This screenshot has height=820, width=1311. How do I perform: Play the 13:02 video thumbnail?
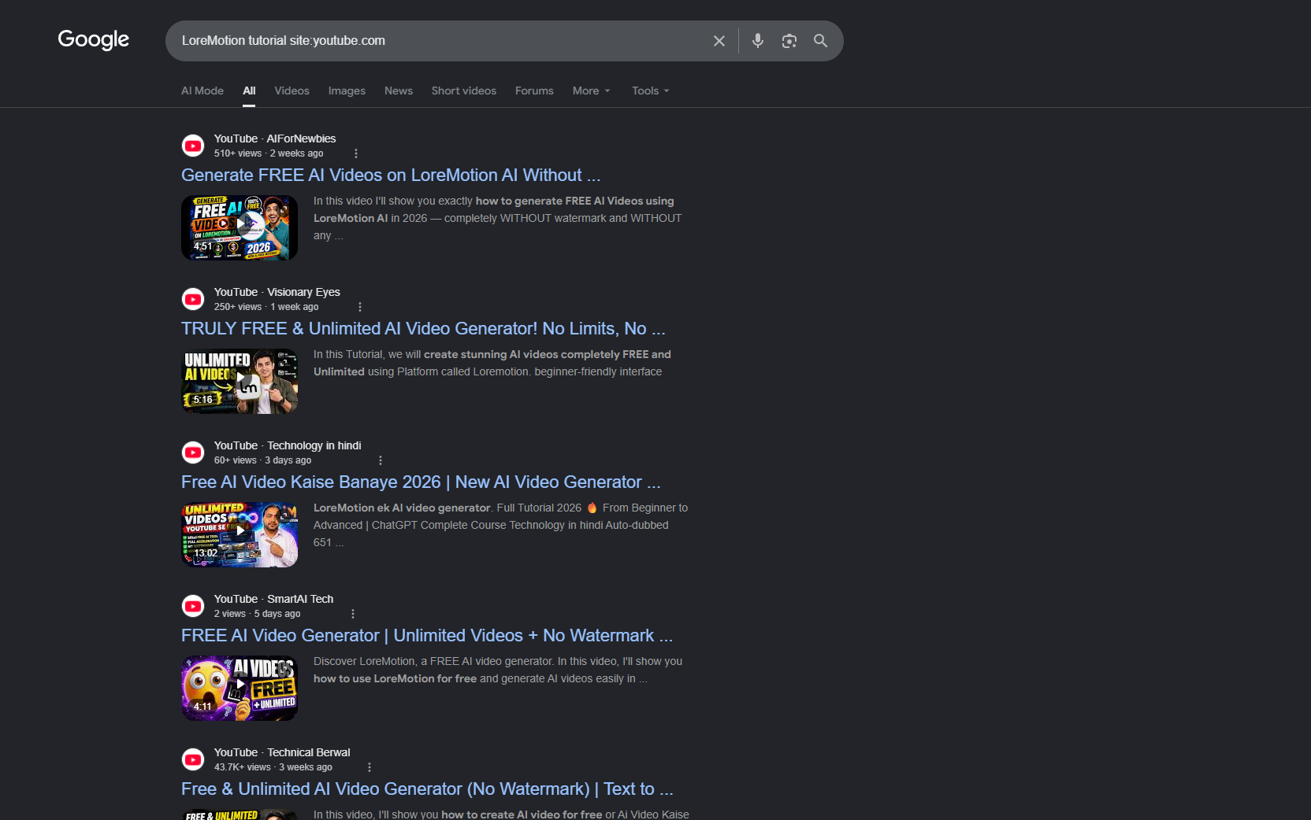pyautogui.click(x=240, y=534)
